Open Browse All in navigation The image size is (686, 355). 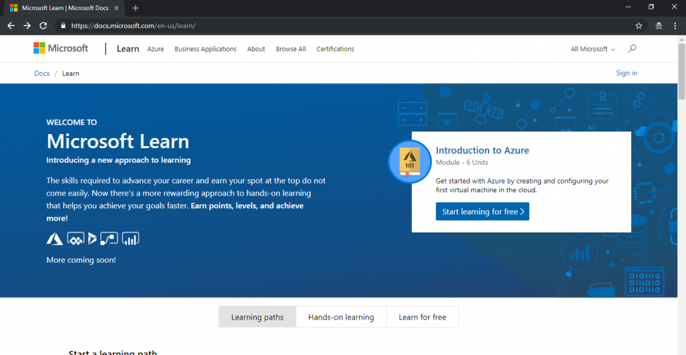click(x=291, y=49)
